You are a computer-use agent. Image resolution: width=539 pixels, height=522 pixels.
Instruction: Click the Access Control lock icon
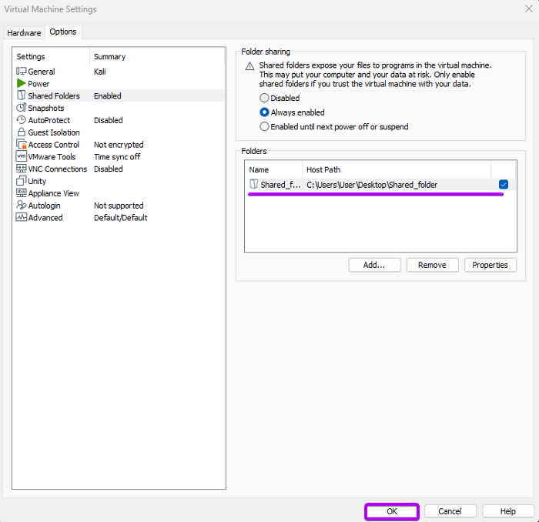coord(22,144)
